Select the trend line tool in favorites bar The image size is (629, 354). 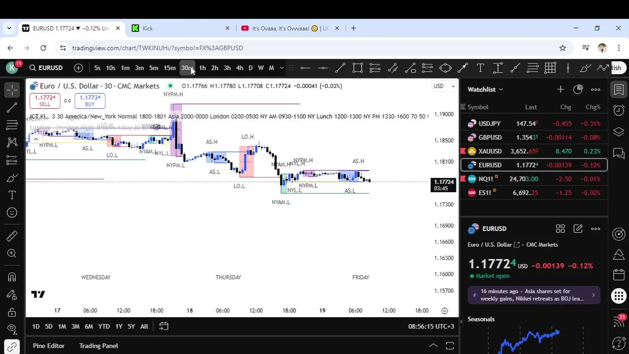click(340, 68)
